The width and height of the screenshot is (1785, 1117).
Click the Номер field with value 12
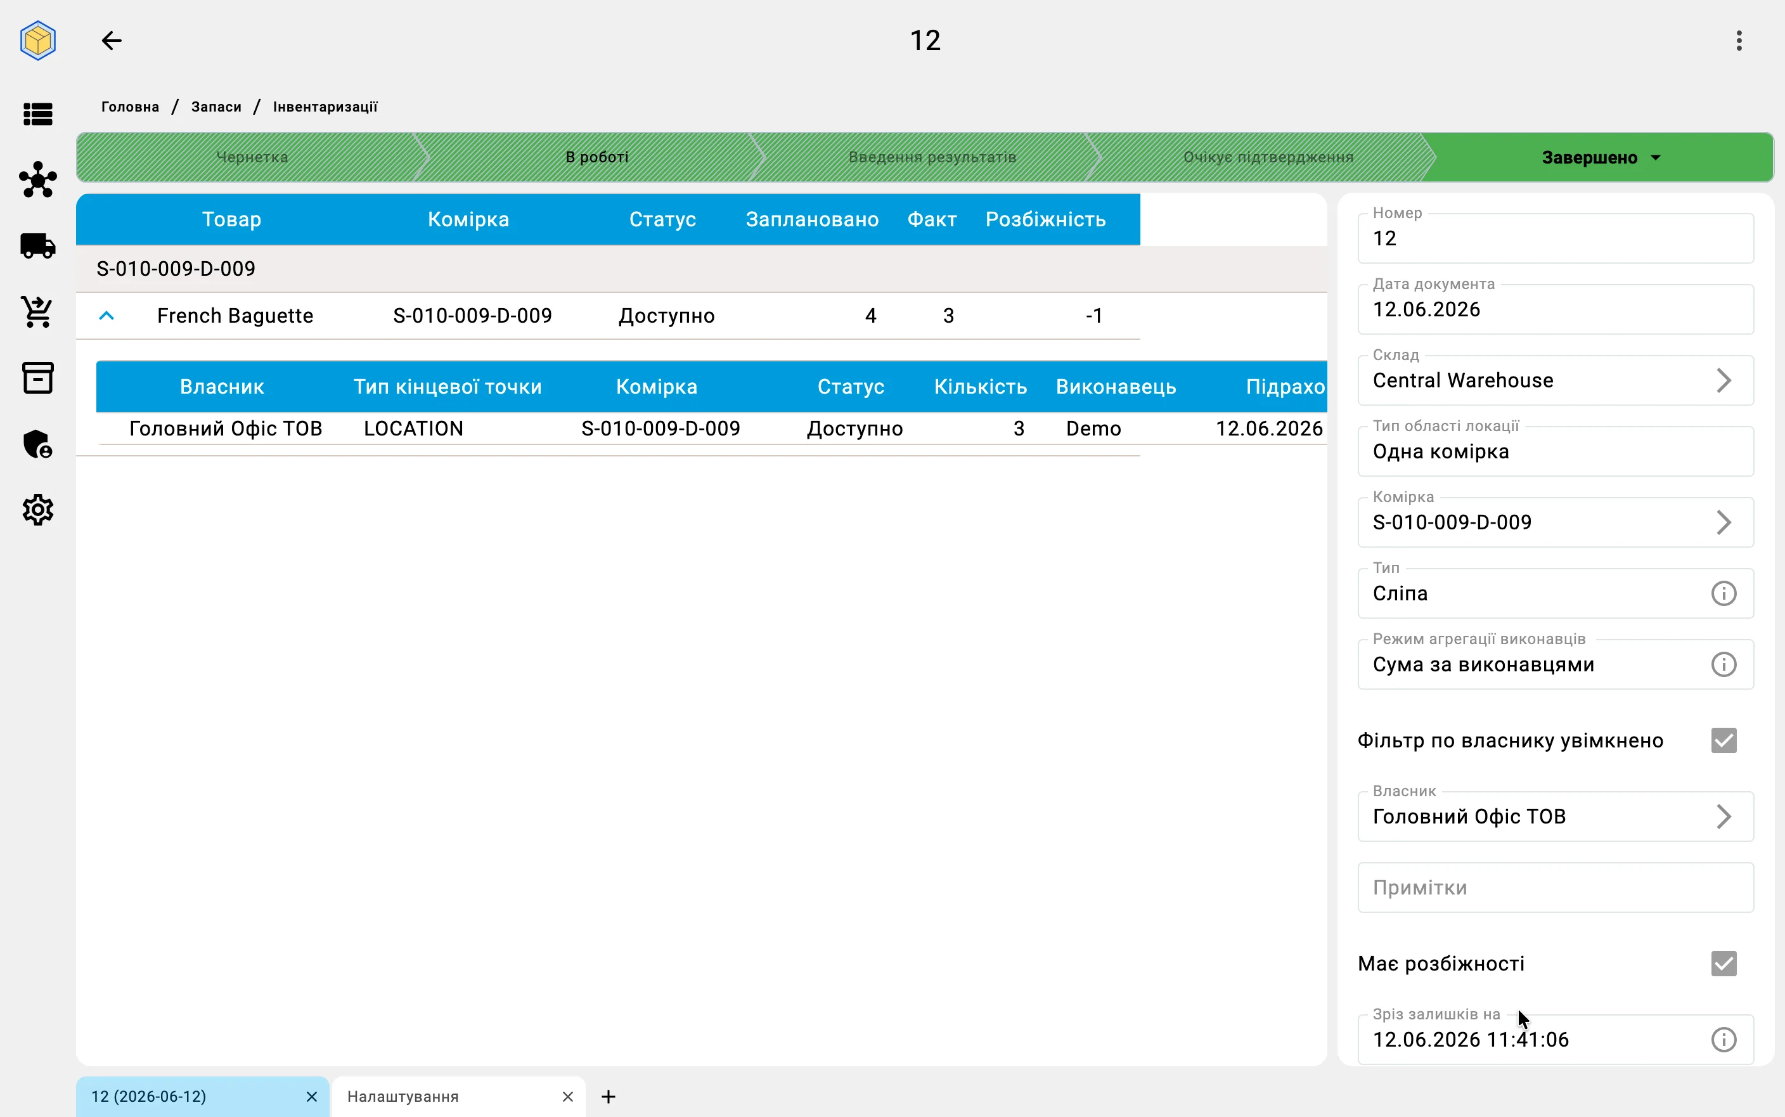(x=1556, y=238)
